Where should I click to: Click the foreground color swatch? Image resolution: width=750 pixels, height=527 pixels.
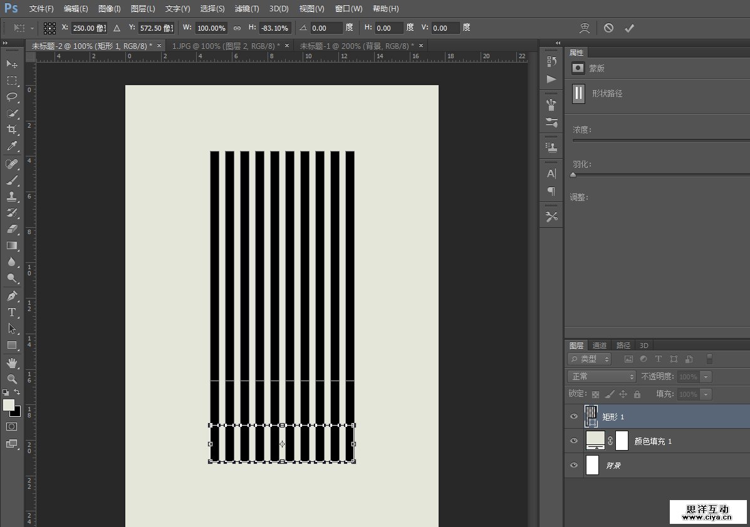click(8, 406)
